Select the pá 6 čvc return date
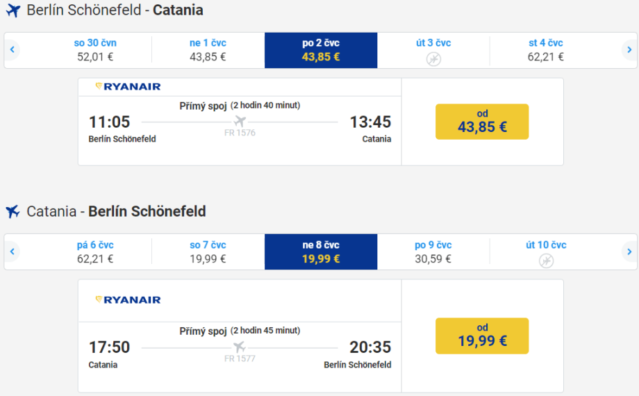This screenshot has width=639, height=396. click(x=95, y=251)
